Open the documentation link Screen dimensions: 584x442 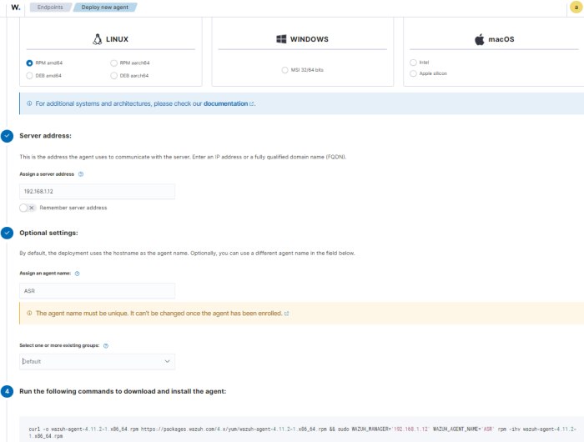[226, 103]
